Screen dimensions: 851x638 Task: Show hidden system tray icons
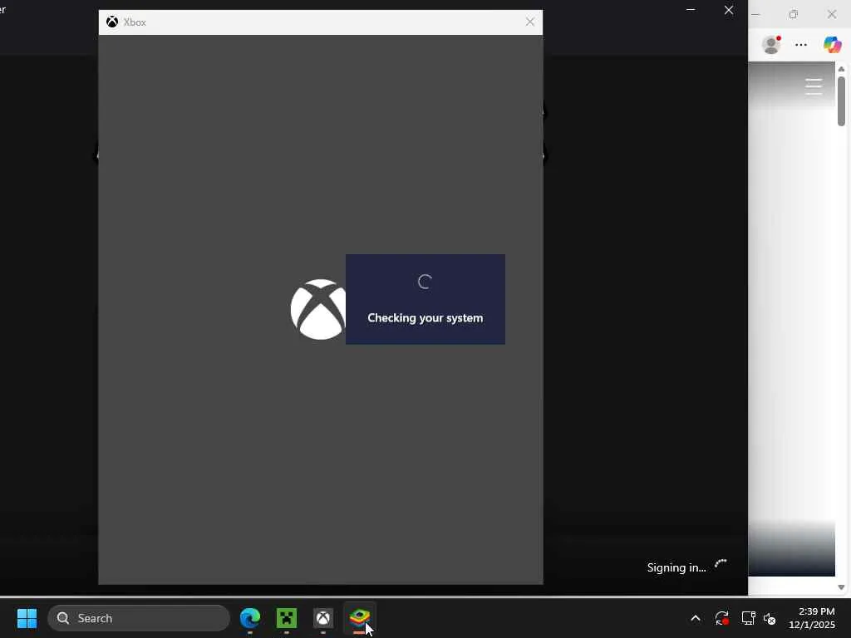click(x=696, y=618)
